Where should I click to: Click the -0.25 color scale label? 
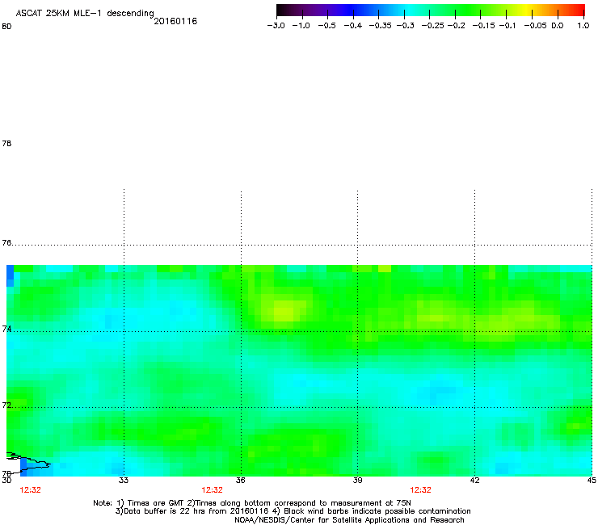pyautogui.click(x=433, y=26)
